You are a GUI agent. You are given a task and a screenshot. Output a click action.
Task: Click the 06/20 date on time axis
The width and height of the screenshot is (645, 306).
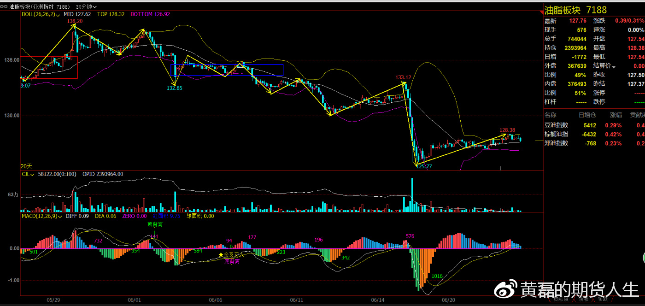pos(449,300)
